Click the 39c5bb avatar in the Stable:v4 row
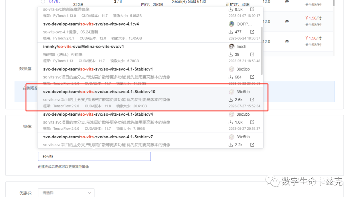This screenshot has width=354, height=197. (x=231, y=114)
